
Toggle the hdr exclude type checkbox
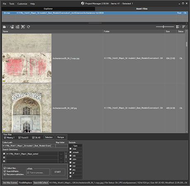click(71, 166)
